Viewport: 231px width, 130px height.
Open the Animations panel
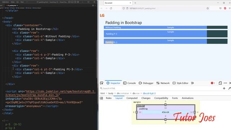pyautogui.click(x=188, y=98)
